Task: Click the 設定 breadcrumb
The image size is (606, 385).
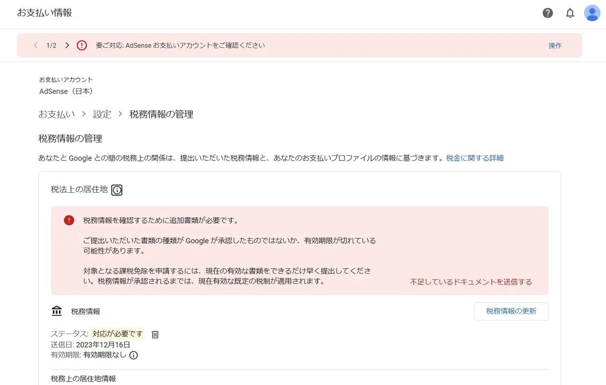Action: pyautogui.click(x=102, y=114)
